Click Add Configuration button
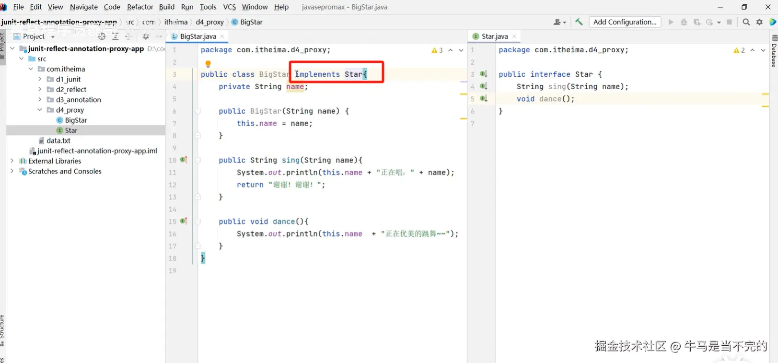The image size is (778, 363). point(625,22)
